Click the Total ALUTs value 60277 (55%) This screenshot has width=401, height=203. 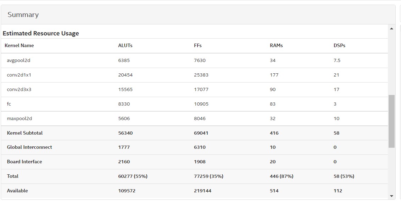point(133,176)
